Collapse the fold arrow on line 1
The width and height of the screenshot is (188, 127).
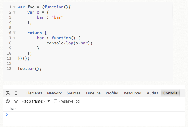[15, 7]
